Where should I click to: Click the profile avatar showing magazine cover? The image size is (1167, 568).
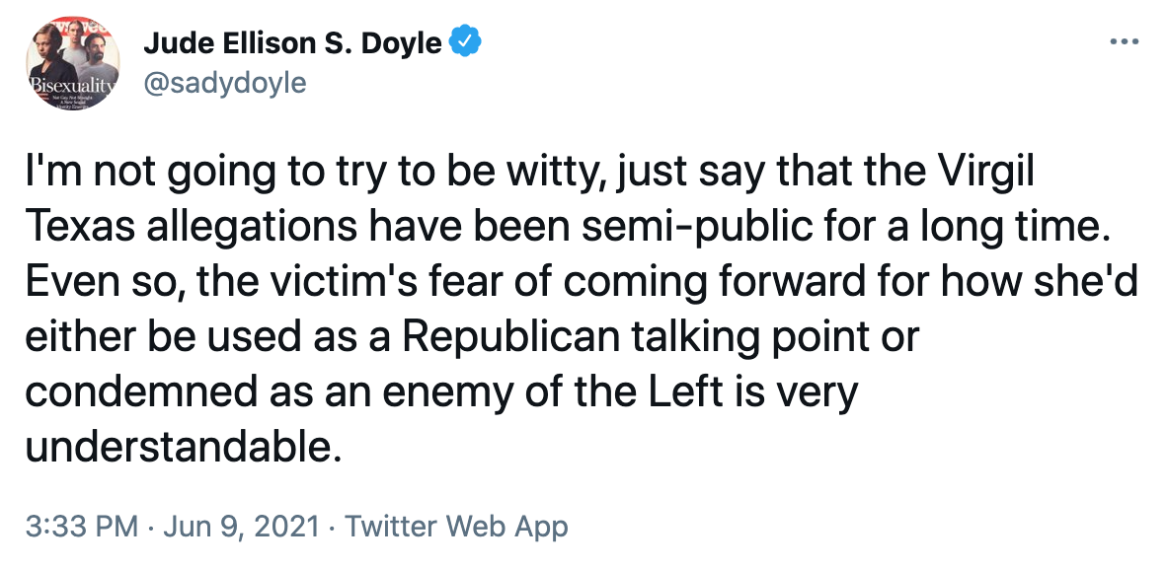[x=72, y=61]
